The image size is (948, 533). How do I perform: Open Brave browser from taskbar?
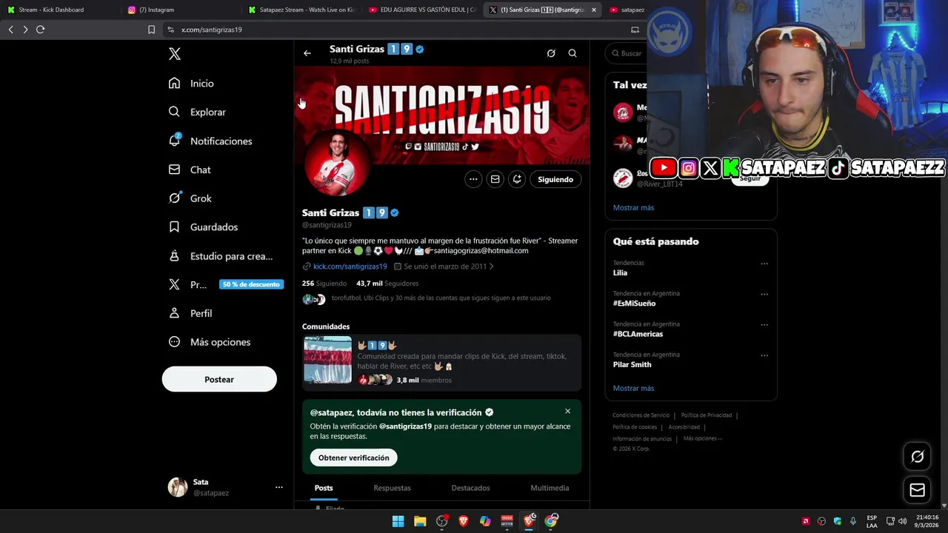464,521
